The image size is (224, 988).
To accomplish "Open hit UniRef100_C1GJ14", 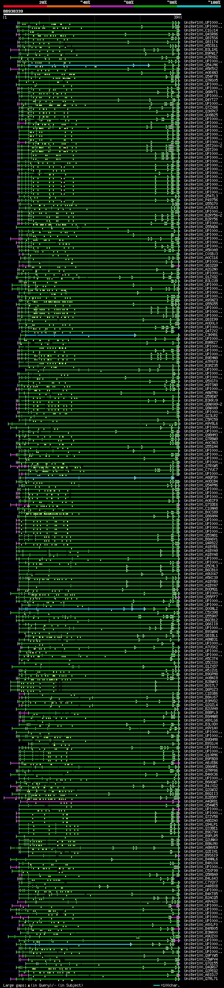I will pos(201,30).
